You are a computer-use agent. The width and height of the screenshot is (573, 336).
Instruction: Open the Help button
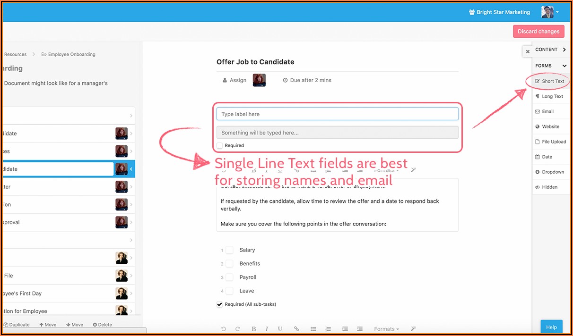coord(551,327)
